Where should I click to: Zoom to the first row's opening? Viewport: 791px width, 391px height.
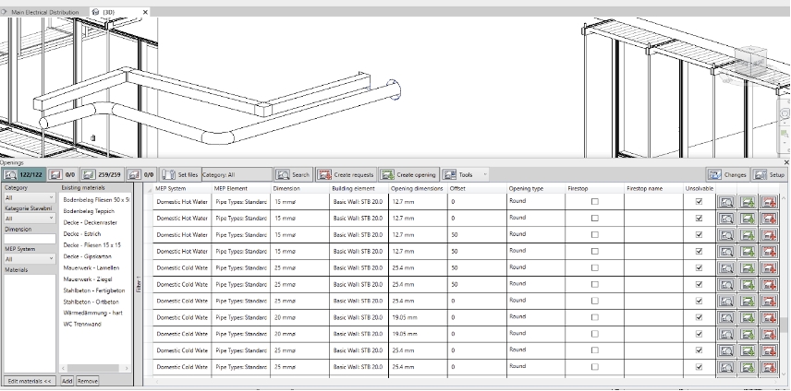[x=725, y=202]
